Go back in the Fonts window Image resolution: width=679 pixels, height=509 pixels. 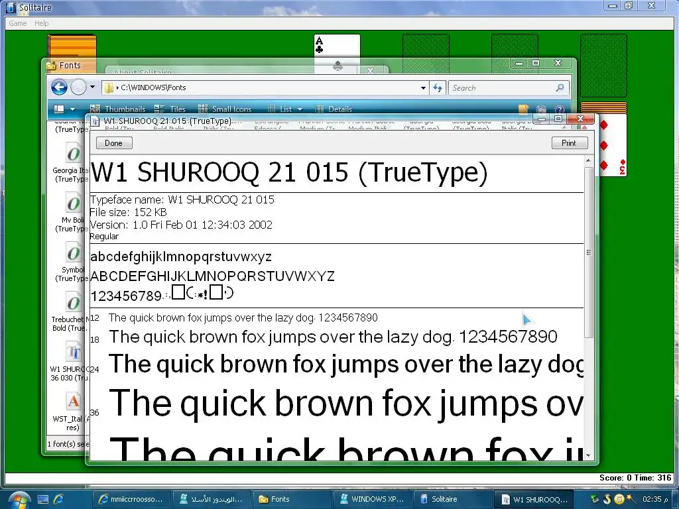pyautogui.click(x=59, y=87)
